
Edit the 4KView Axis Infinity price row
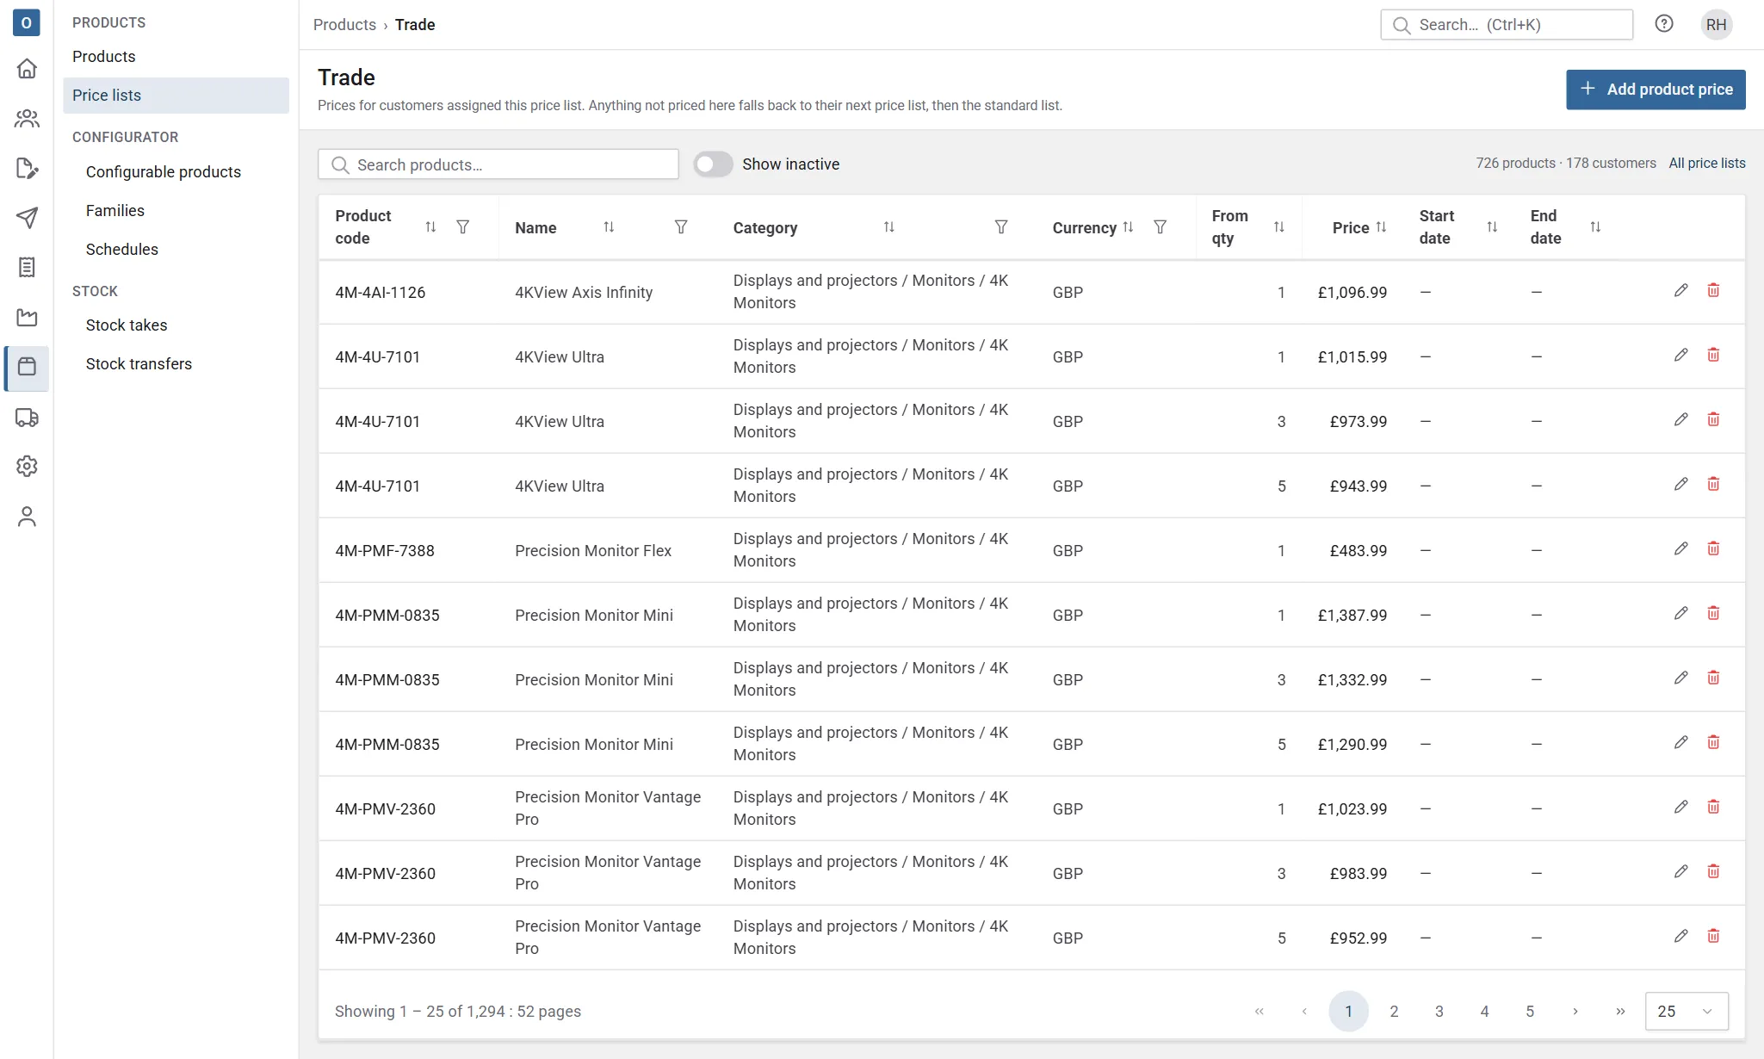pos(1680,291)
